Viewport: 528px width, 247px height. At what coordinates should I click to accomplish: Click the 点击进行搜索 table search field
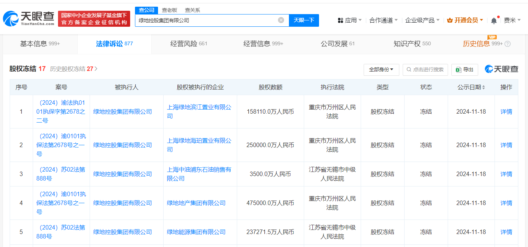click(425, 69)
